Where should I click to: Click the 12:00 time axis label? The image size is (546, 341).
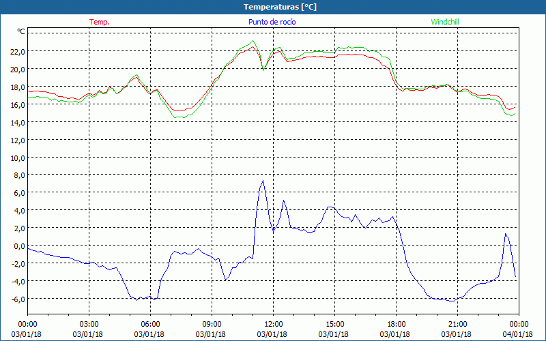[274, 325]
